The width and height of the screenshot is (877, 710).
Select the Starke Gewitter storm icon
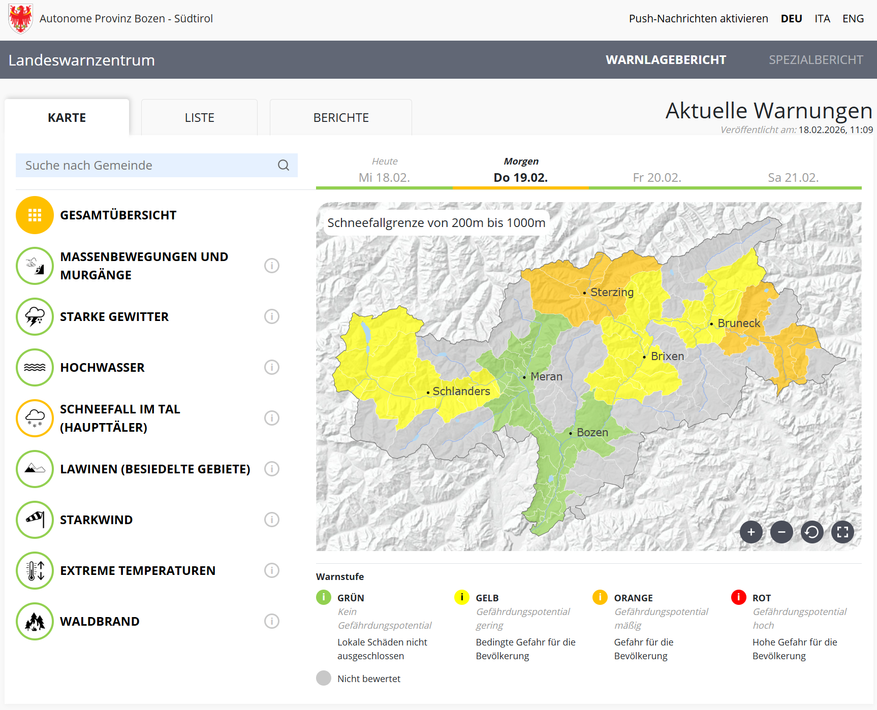pyautogui.click(x=35, y=317)
